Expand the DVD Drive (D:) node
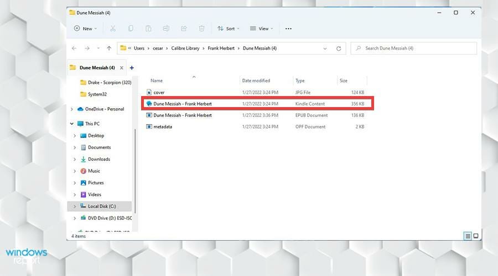 point(75,218)
